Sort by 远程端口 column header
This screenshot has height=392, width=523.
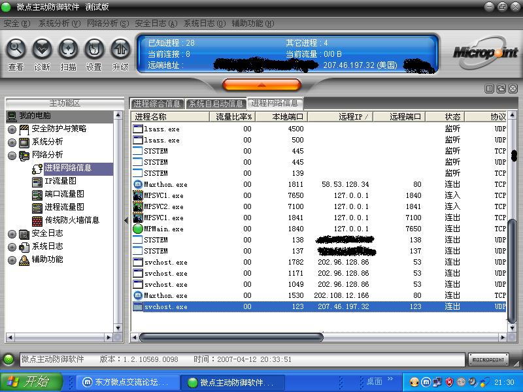coord(399,117)
